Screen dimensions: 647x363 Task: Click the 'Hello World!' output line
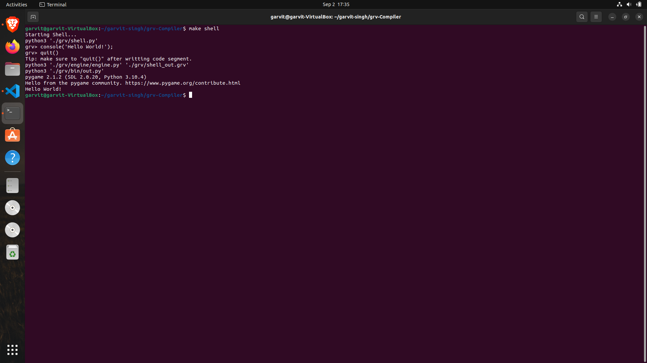(x=43, y=89)
